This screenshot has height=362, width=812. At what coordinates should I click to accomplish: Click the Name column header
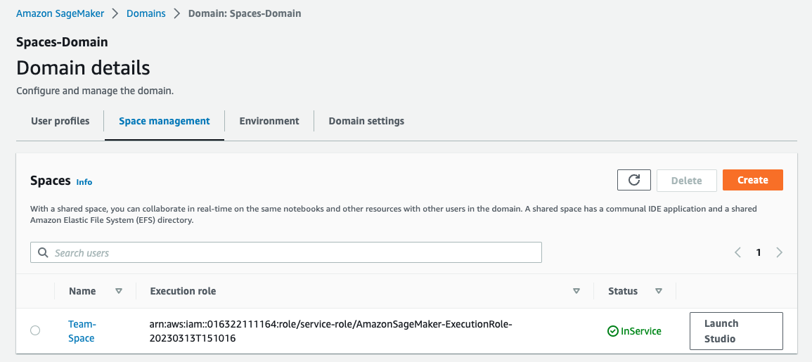(x=82, y=291)
